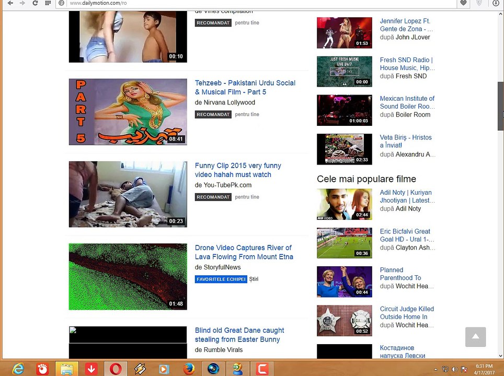The height and width of the screenshot is (376, 504).
Task: Click Rumble Virals channel name
Action: point(223,350)
